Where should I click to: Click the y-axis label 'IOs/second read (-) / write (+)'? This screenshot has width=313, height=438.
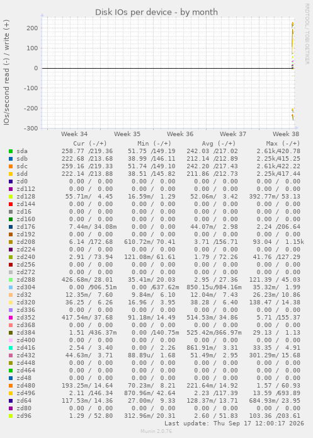tap(6, 72)
